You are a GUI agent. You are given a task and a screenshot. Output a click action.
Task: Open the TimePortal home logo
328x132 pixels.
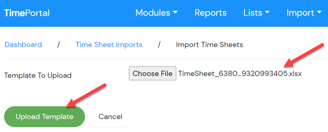[x=27, y=13]
